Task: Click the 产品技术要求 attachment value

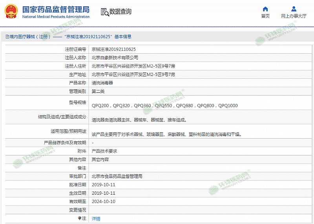Action: point(104,151)
